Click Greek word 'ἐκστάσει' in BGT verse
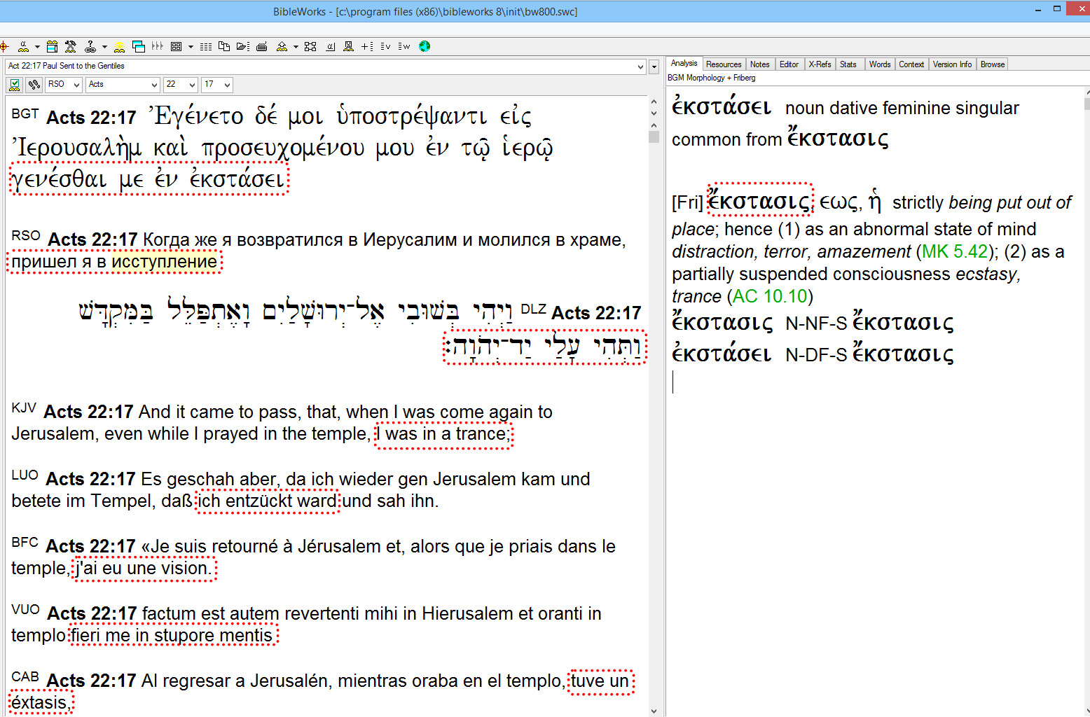The width and height of the screenshot is (1090, 717). click(x=237, y=179)
